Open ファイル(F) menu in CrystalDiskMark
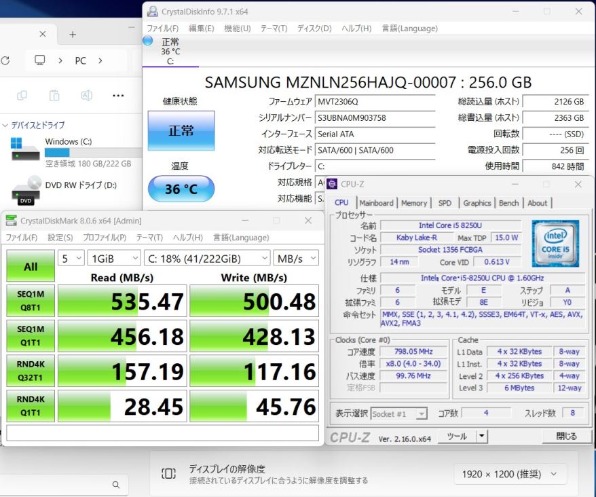 tap(21, 238)
